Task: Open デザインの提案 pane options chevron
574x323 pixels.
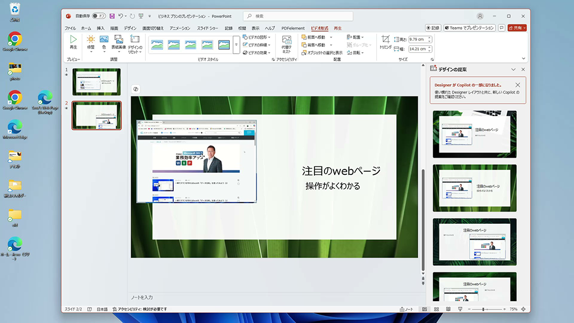Action: 513,70
